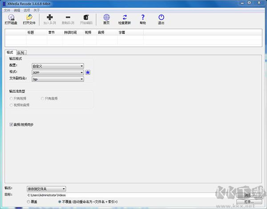Click the Audio (音频) column header

107,33
